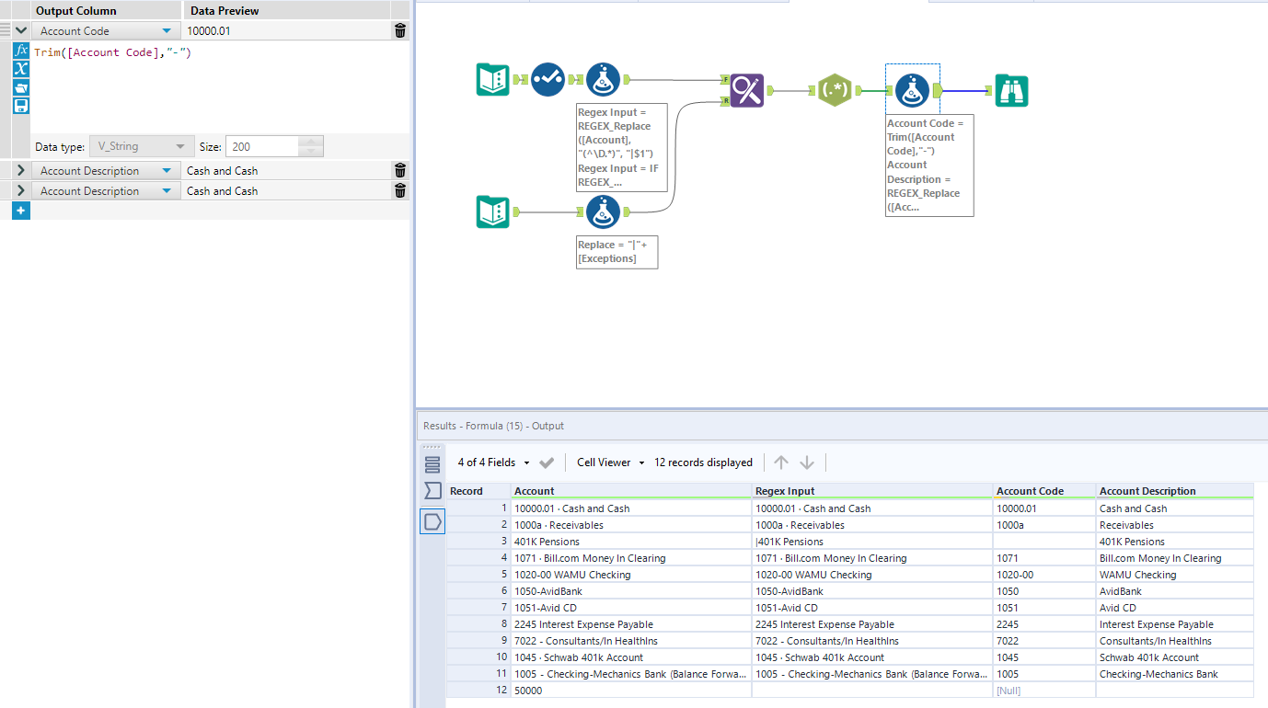Select the Browse tool on the canvas
This screenshot has height=708, width=1268.
[1011, 90]
